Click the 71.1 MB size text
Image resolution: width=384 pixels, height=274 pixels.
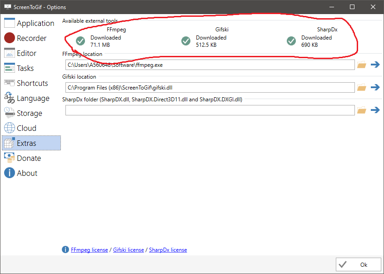[x=100, y=45]
